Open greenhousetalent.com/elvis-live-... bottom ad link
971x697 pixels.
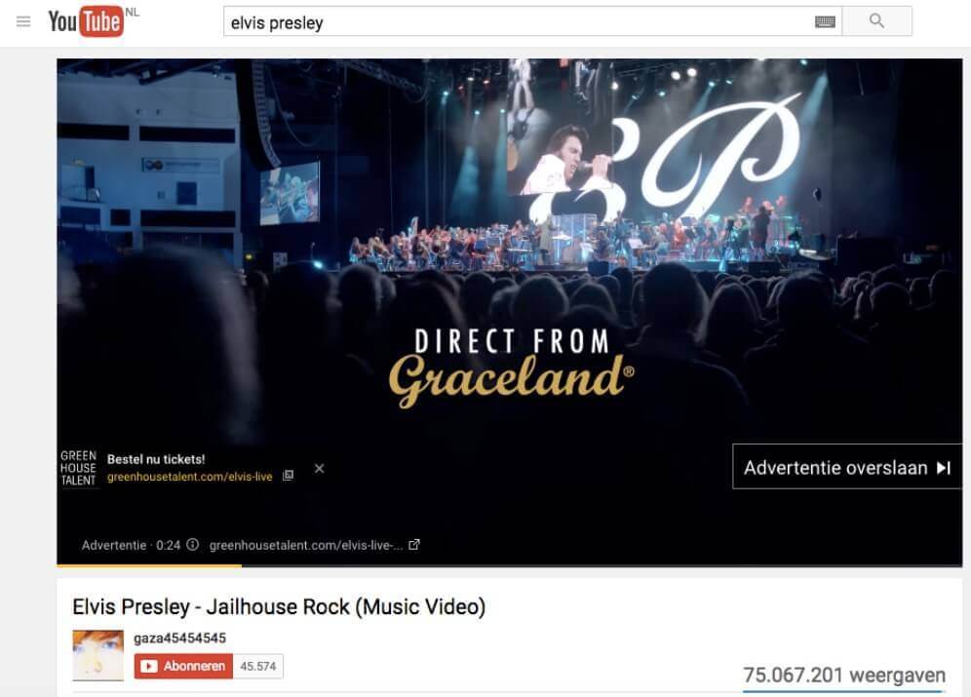(306, 545)
